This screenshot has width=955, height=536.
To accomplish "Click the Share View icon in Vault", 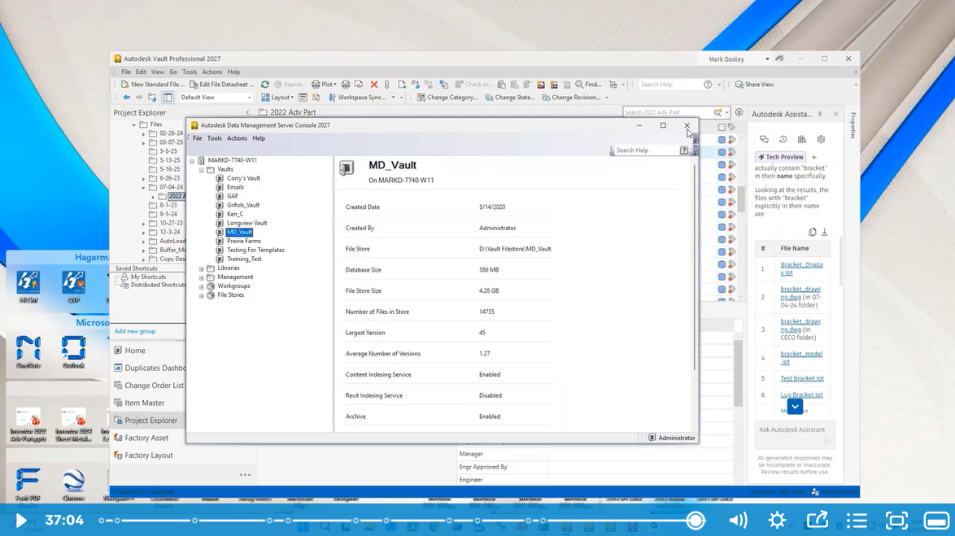I will [739, 85].
